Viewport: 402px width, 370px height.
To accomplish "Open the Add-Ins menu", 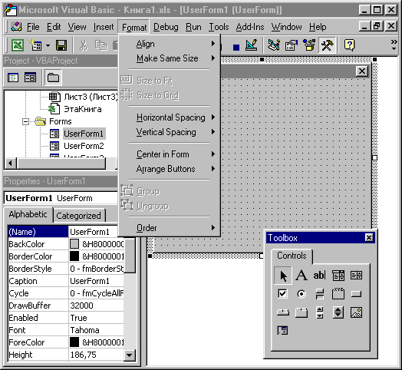I will pos(250,27).
